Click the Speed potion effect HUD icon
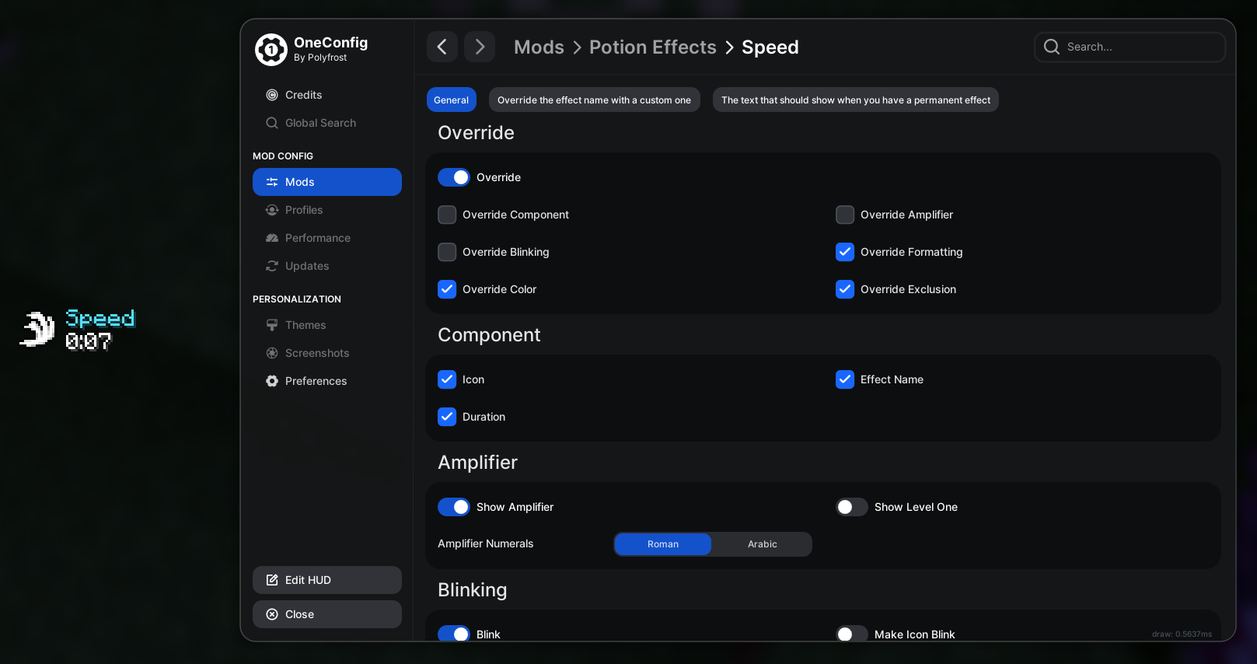 pyautogui.click(x=37, y=329)
